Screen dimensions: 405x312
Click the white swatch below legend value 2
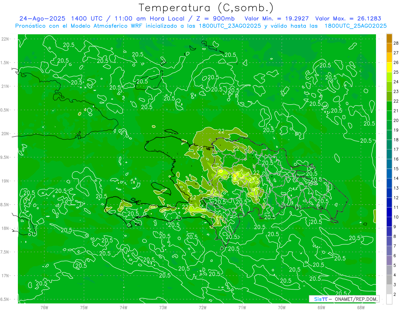click(x=389, y=299)
